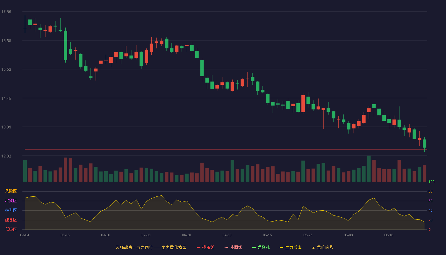Click the 13.39 price axis label
The height and width of the screenshot is (255, 446).
[6, 127]
